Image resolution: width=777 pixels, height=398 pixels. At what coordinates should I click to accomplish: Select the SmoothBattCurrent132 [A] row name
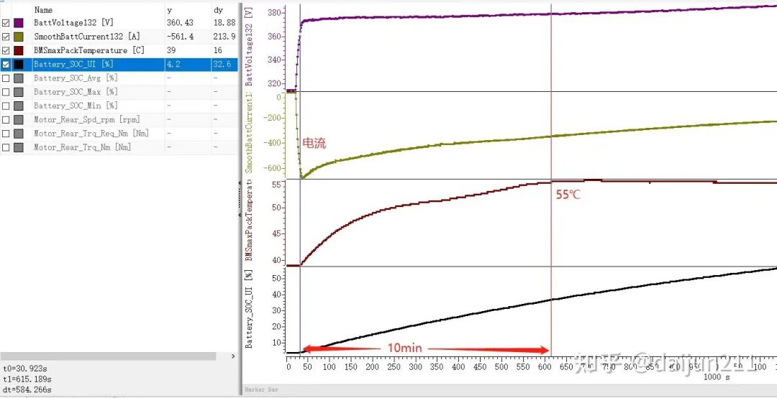point(87,37)
